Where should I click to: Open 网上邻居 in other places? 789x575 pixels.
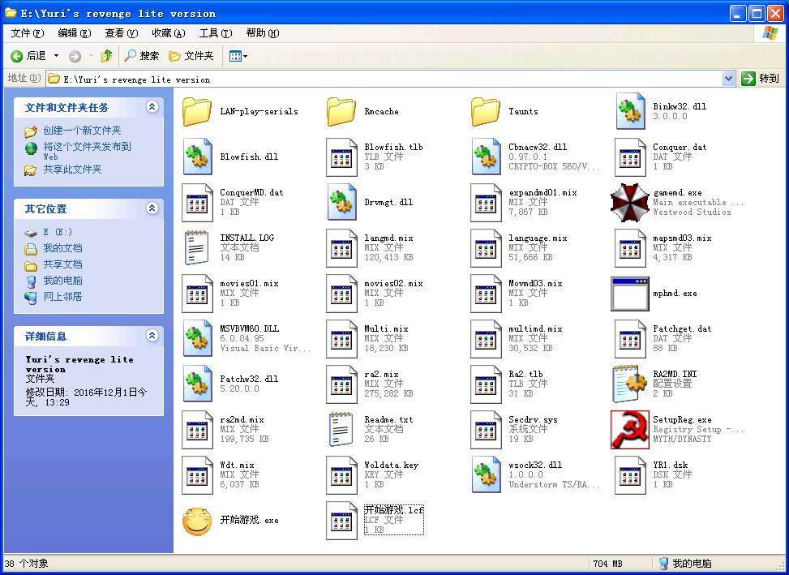coord(62,296)
